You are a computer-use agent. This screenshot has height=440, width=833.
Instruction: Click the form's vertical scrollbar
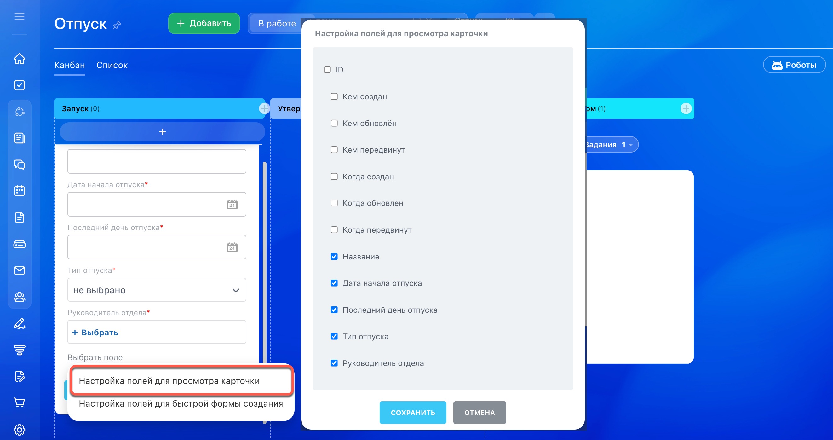pos(265,259)
